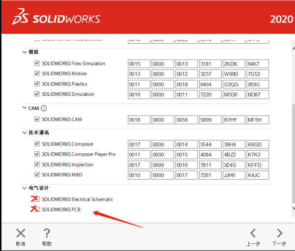This screenshot has height=251, width=295.
Task: Disable SOLIDWORKS Composer Player Pro checkbox
Action: (x=37, y=154)
